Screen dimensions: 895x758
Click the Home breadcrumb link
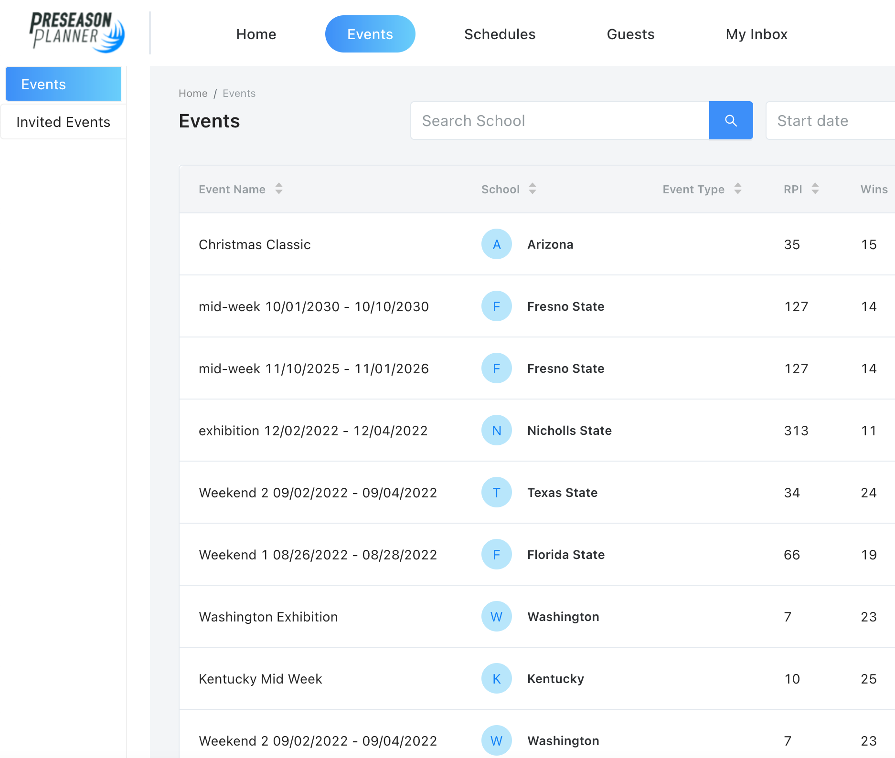pos(193,93)
